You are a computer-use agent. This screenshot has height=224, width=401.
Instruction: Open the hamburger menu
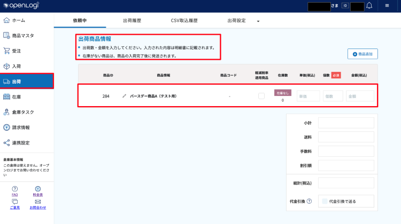[387, 6]
